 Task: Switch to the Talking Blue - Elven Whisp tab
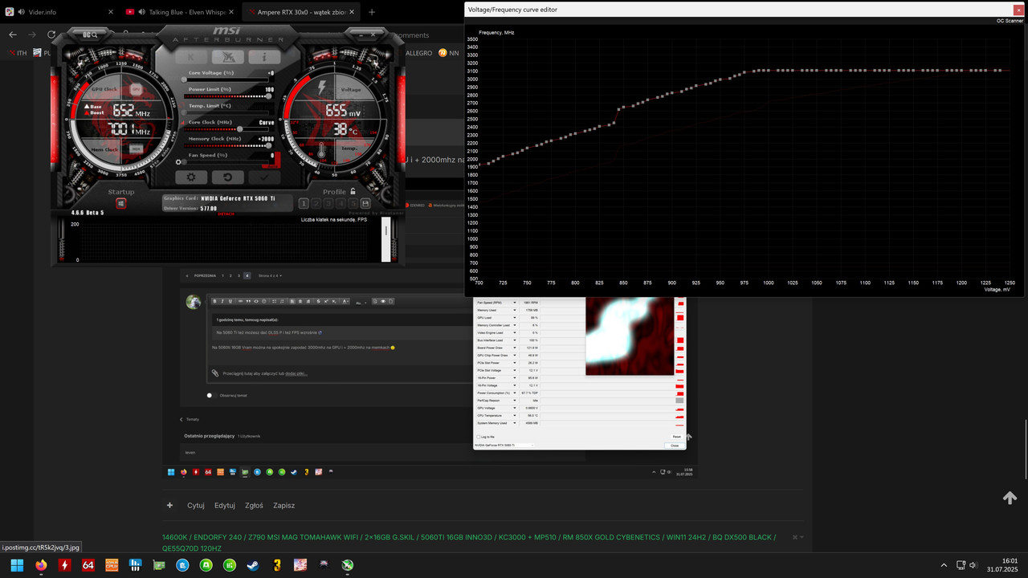181,12
